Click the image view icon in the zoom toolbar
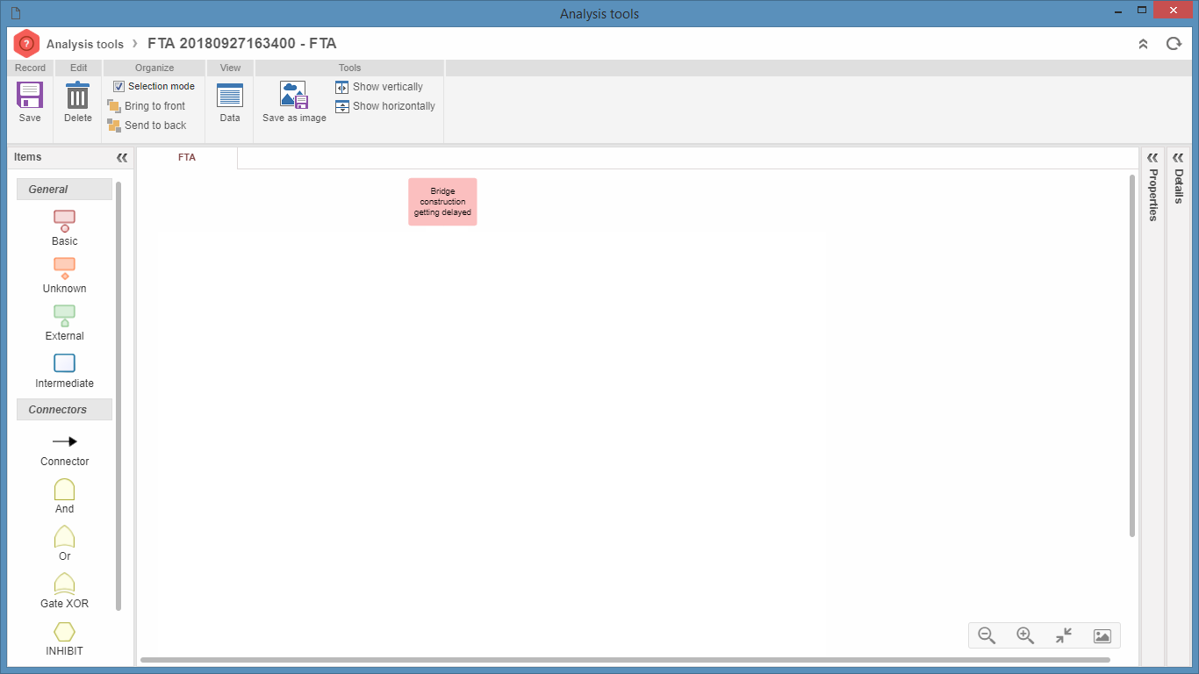This screenshot has width=1199, height=674. coord(1102,635)
